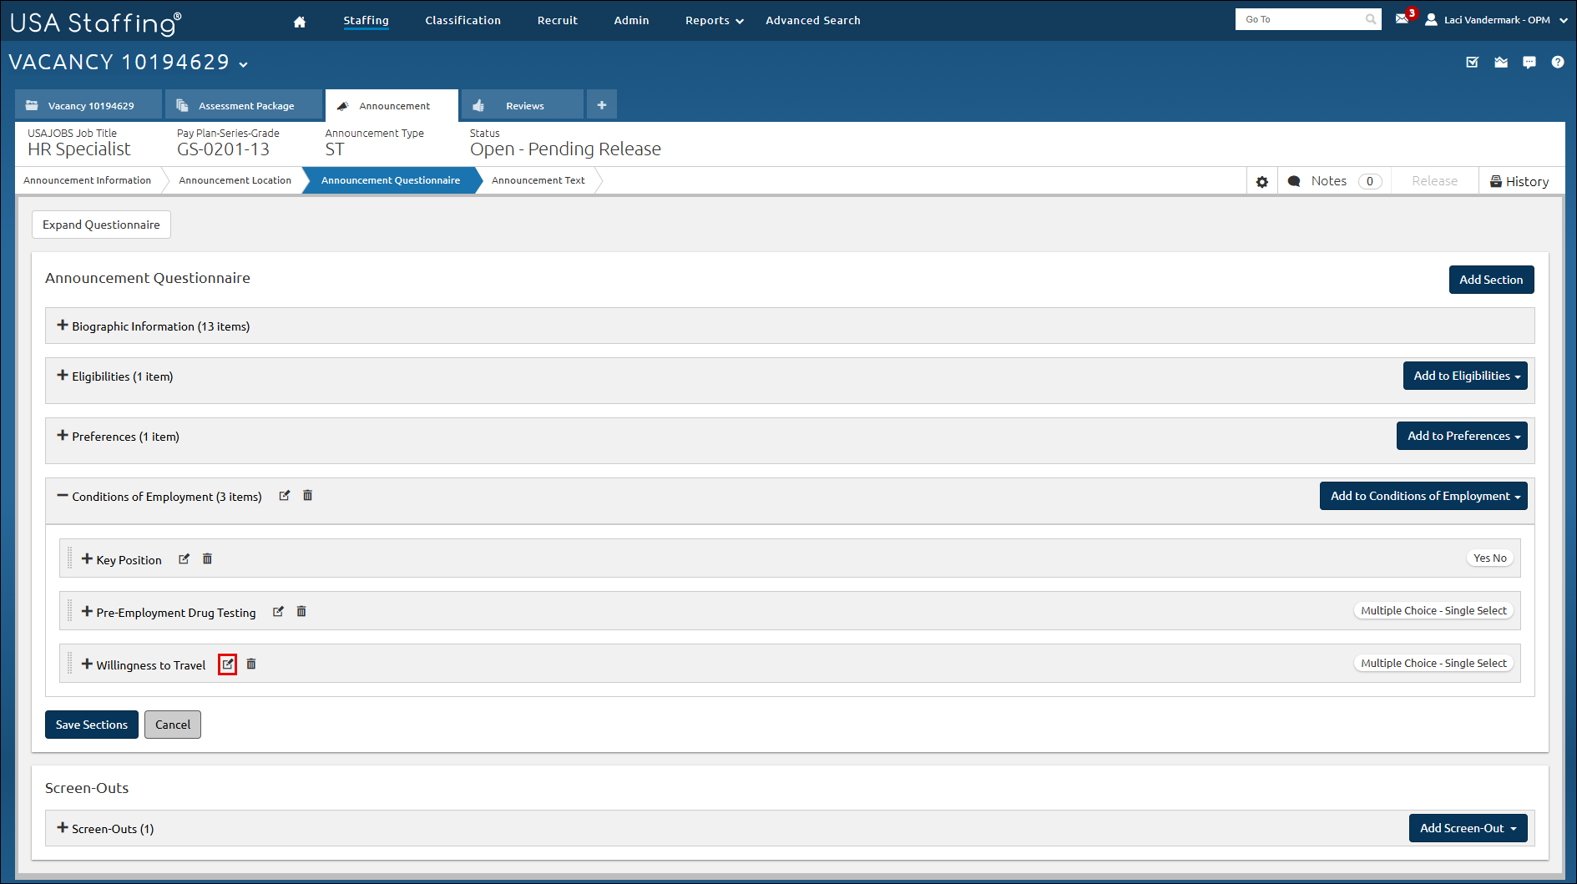Go to Announcement Information step
The height and width of the screenshot is (884, 1577).
[x=88, y=180]
